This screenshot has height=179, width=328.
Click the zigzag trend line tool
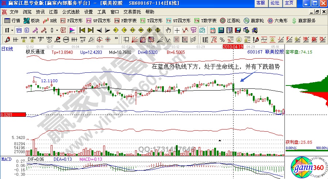pos(185,31)
